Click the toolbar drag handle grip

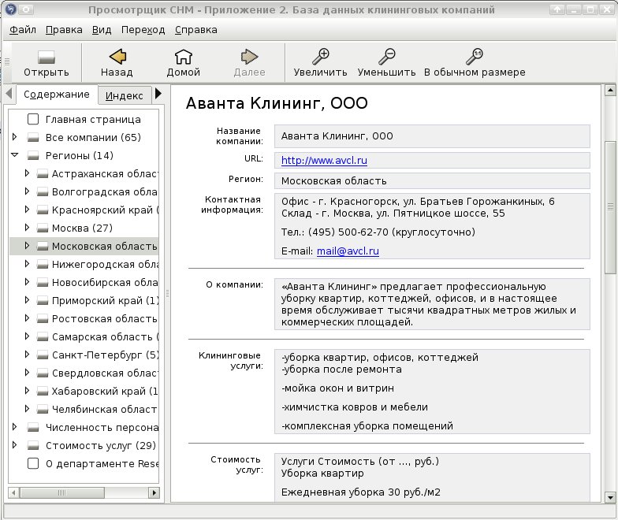pos(6,61)
